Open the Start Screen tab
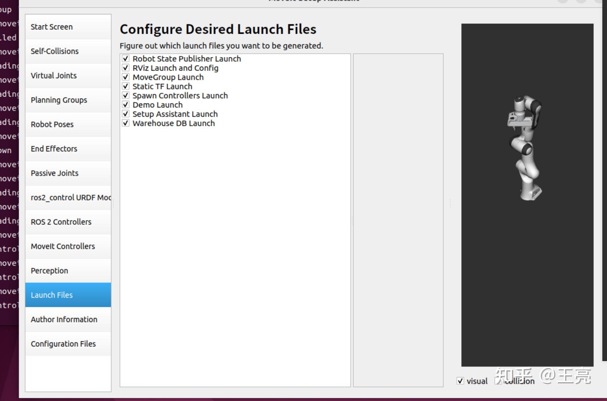This screenshot has width=607, height=401. (x=68, y=27)
